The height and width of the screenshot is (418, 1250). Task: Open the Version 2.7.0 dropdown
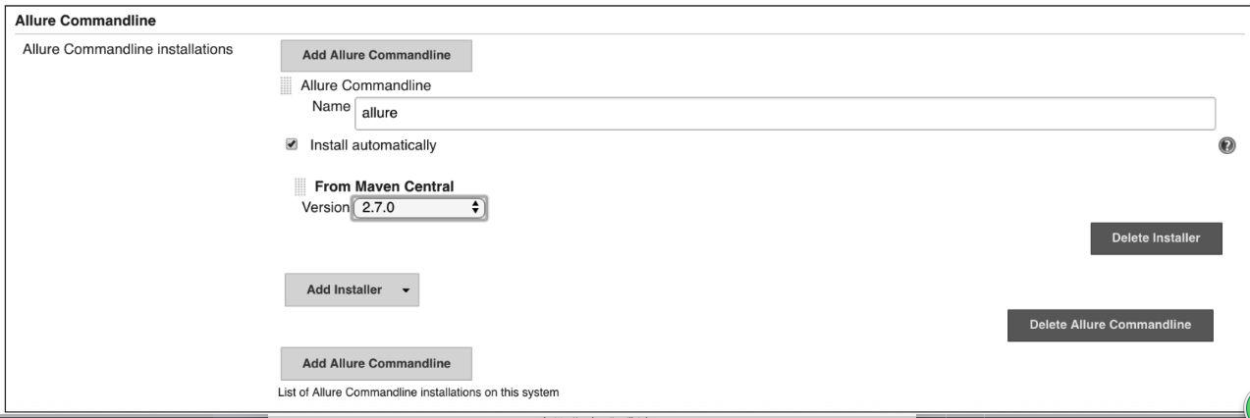tap(419, 207)
